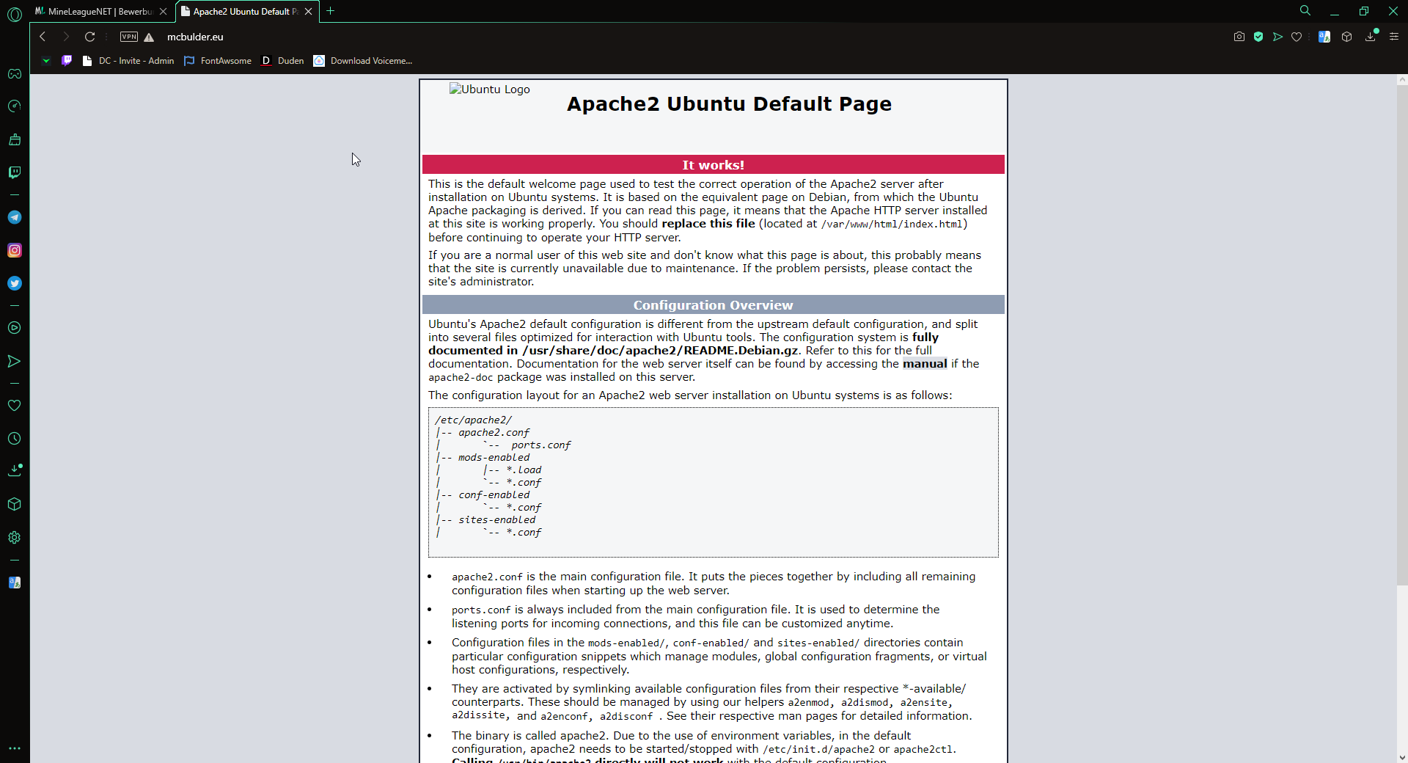Take a snapshot with the camera icon
Viewport: 1408px width, 763px height.
pos(1239,37)
